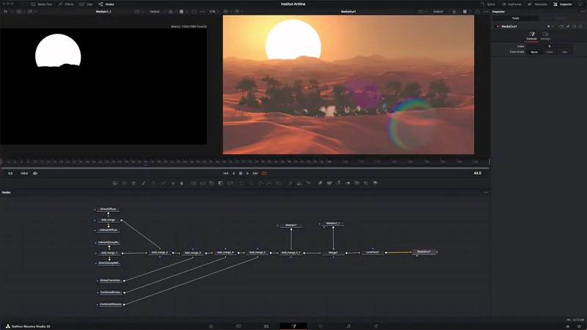Screen dimensions: 587x330
Task: Add a Renderer 3D node from toolbar
Action: click(375, 183)
